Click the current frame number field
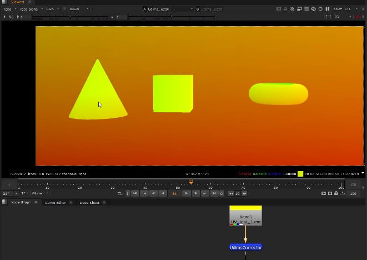This screenshot has width=367, height=260. pos(174,193)
